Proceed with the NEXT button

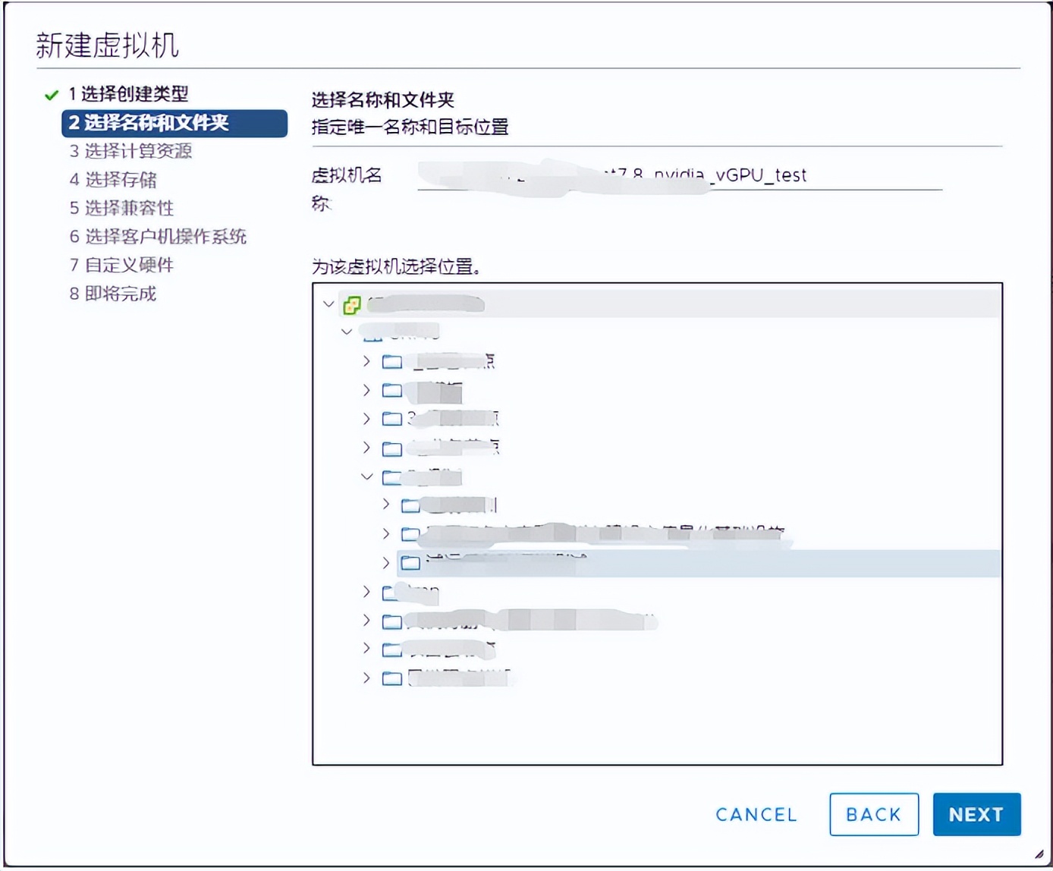[976, 814]
